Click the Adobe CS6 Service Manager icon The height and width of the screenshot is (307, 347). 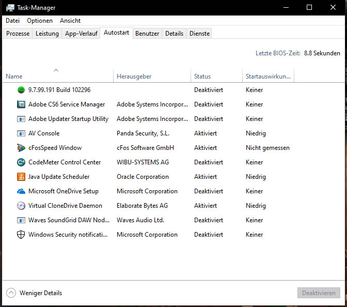point(21,104)
